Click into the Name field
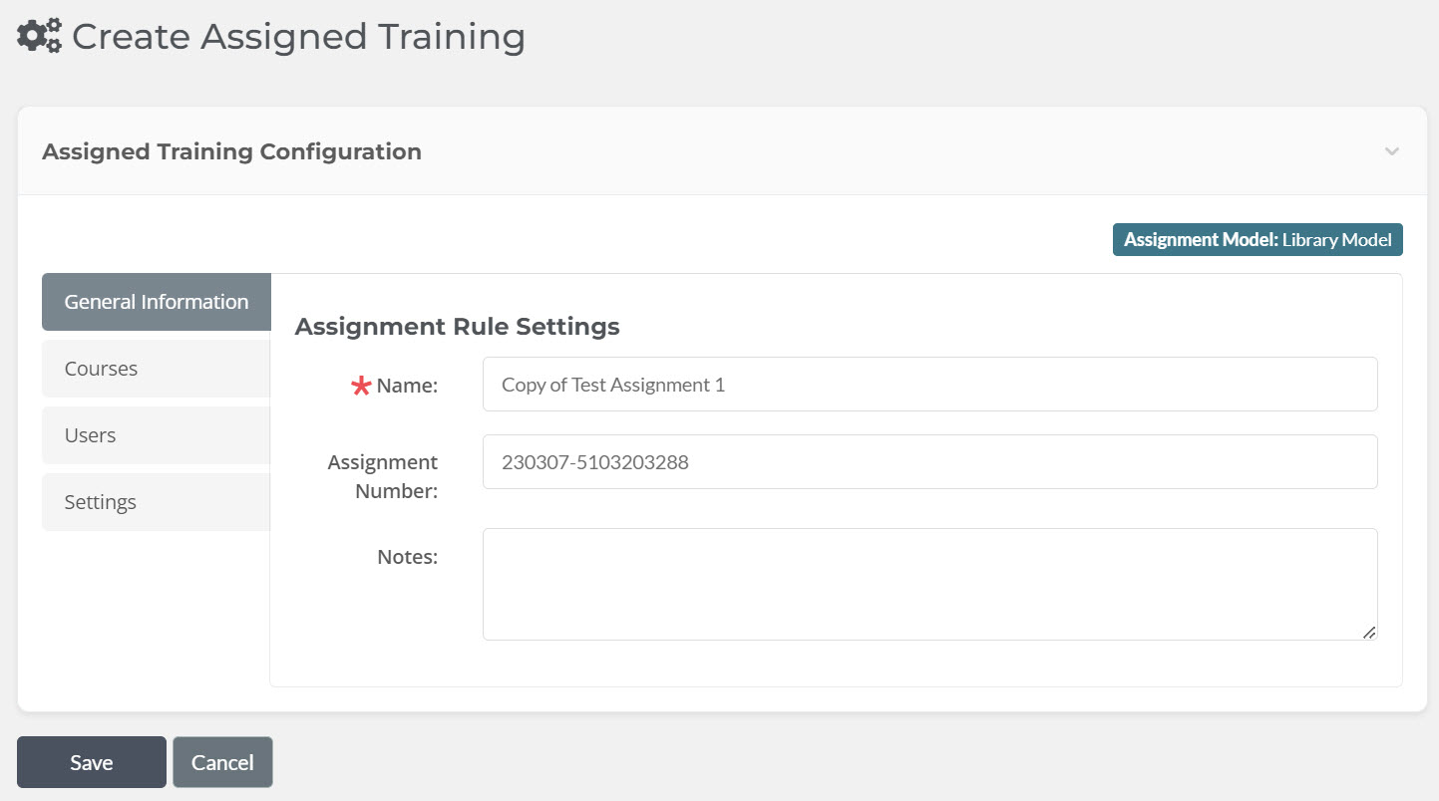 coord(929,384)
